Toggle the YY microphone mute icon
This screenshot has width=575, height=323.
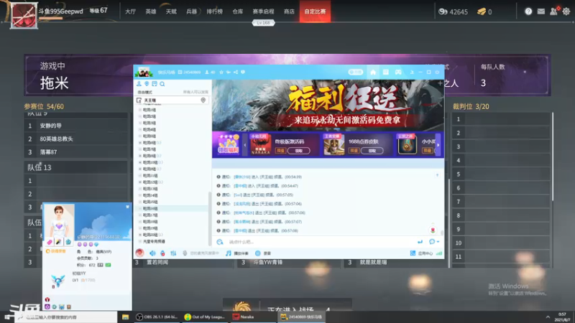(x=163, y=253)
